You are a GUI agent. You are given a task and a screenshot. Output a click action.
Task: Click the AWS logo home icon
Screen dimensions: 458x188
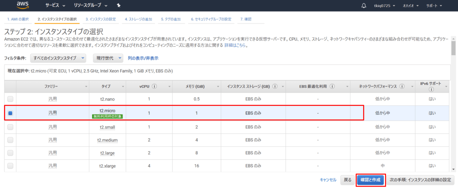click(23, 5)
